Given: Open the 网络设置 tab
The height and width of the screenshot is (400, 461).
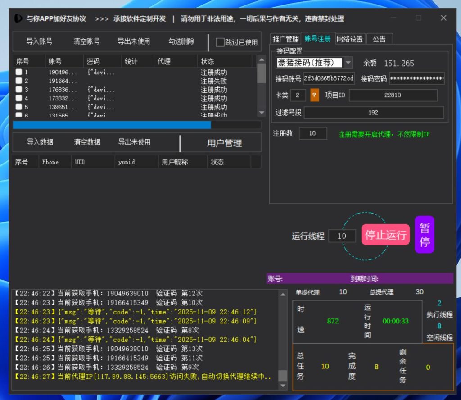Looking at the screenshot, I should point(350,39).
